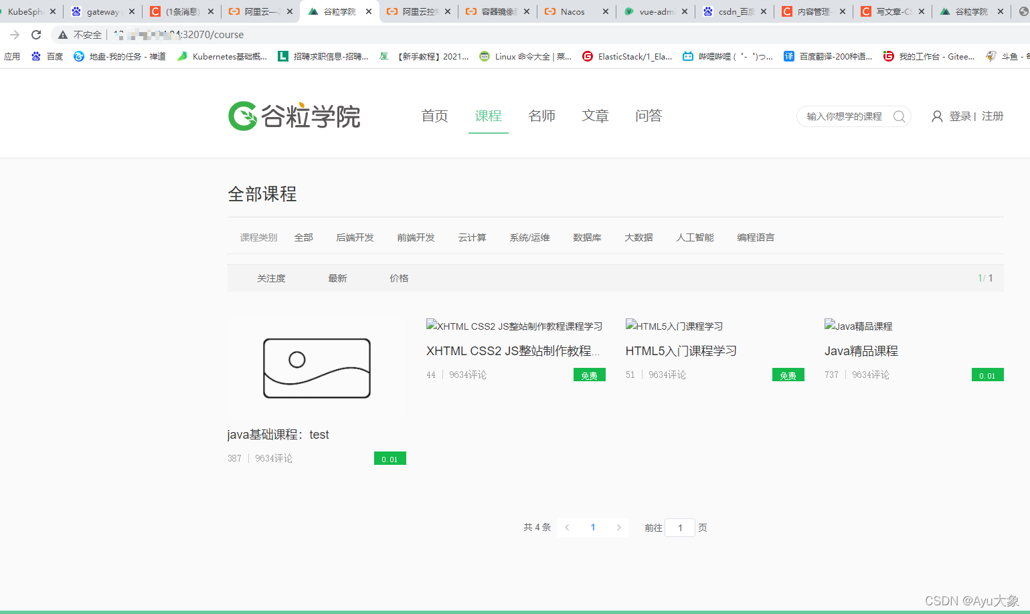Go to the next page arrow in pagination

[619, 528]
